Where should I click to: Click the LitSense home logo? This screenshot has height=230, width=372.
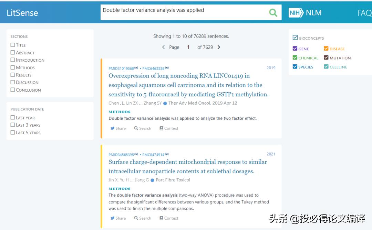coord(22,13)
